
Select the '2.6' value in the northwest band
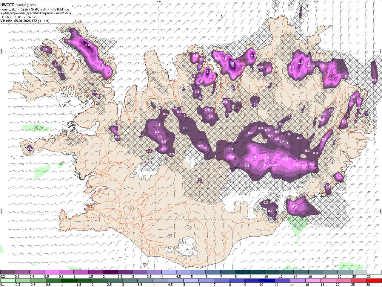pos(87,45)
